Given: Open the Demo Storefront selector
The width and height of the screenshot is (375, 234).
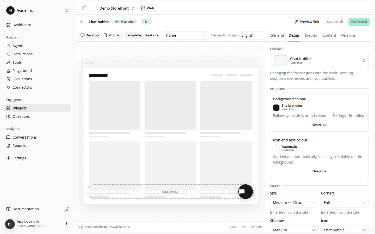Looking at the screenshot, I should (x=117, y=8).
